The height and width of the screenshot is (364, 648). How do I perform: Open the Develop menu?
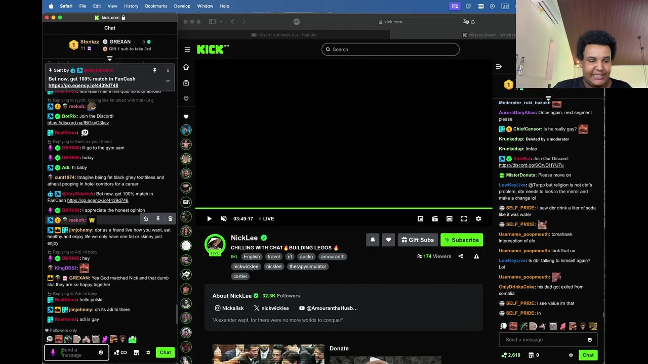coord(182,6)
